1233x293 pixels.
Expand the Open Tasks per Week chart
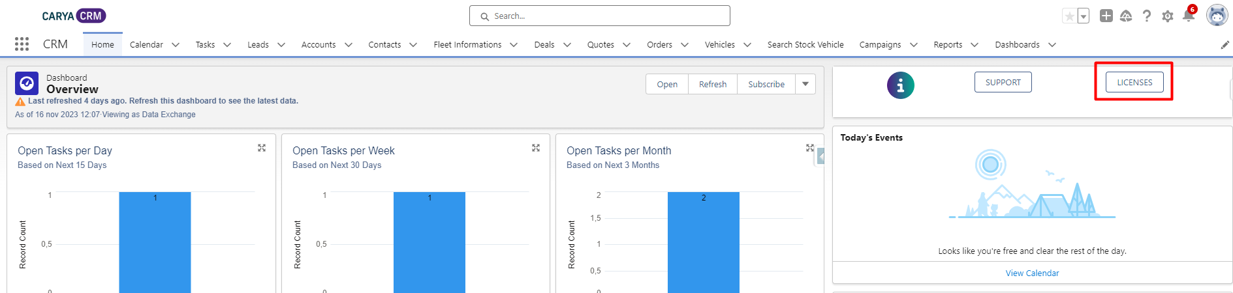pyautogui.click(x=536, y=148)
